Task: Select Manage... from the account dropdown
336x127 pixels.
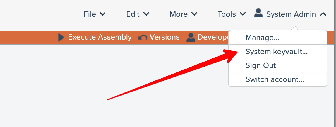Action: pos(262,37)
